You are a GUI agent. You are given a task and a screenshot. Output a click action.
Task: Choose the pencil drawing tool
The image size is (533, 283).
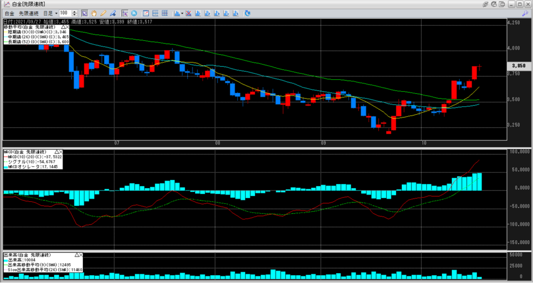pyautogui.click(x=104, y=13)
